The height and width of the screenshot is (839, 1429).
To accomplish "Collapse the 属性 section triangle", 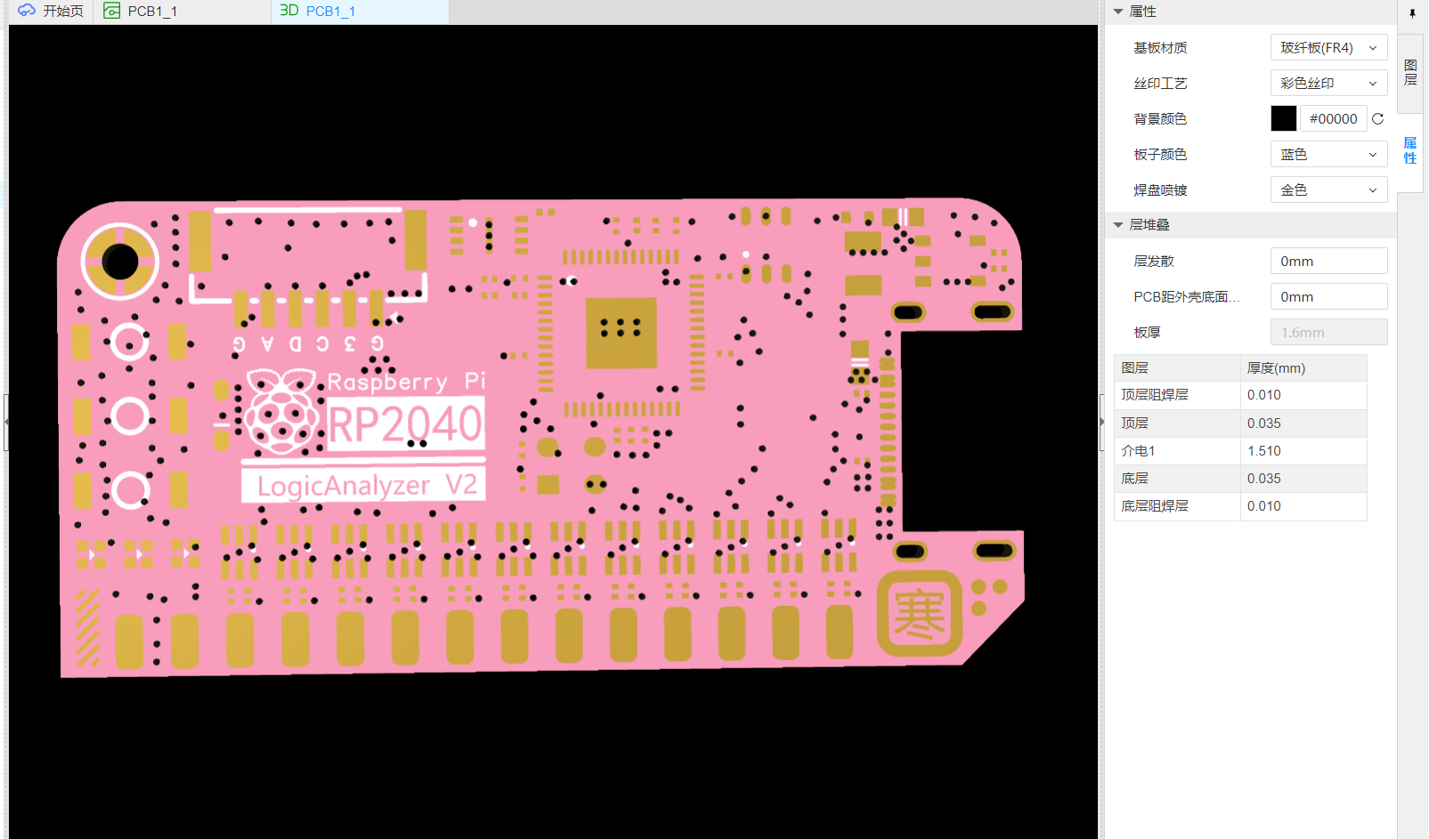I will pos(1118,12).
